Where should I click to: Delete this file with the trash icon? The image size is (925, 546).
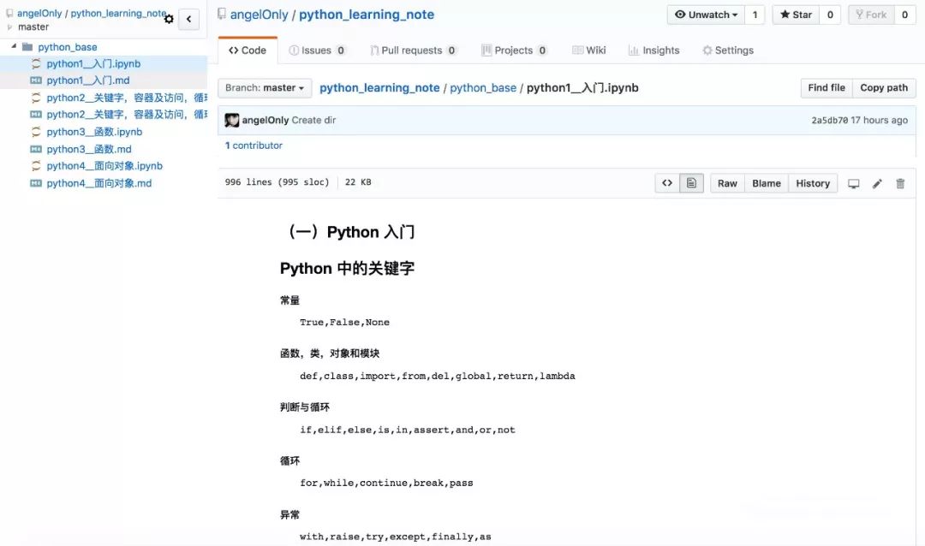coord(900,184)
